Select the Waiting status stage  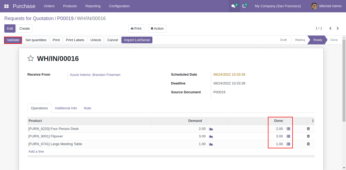click(300, 40)
